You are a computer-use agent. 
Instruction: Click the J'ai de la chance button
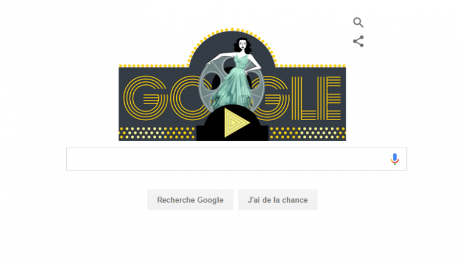[278, 200]
